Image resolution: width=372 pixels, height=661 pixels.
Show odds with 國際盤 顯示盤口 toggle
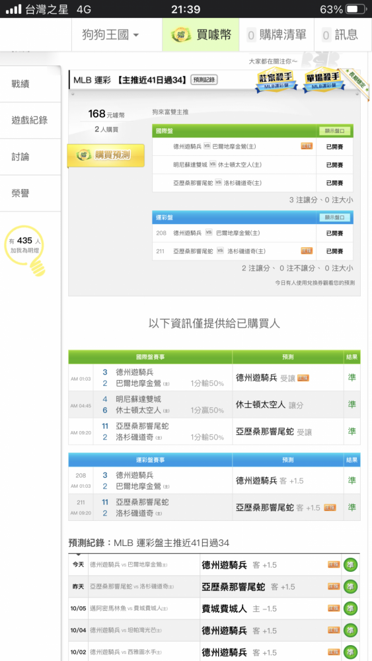coord(334,131)
